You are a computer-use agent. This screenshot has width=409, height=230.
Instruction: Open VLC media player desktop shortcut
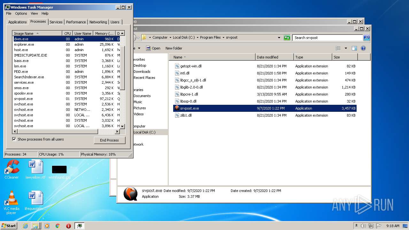[12, 203]
